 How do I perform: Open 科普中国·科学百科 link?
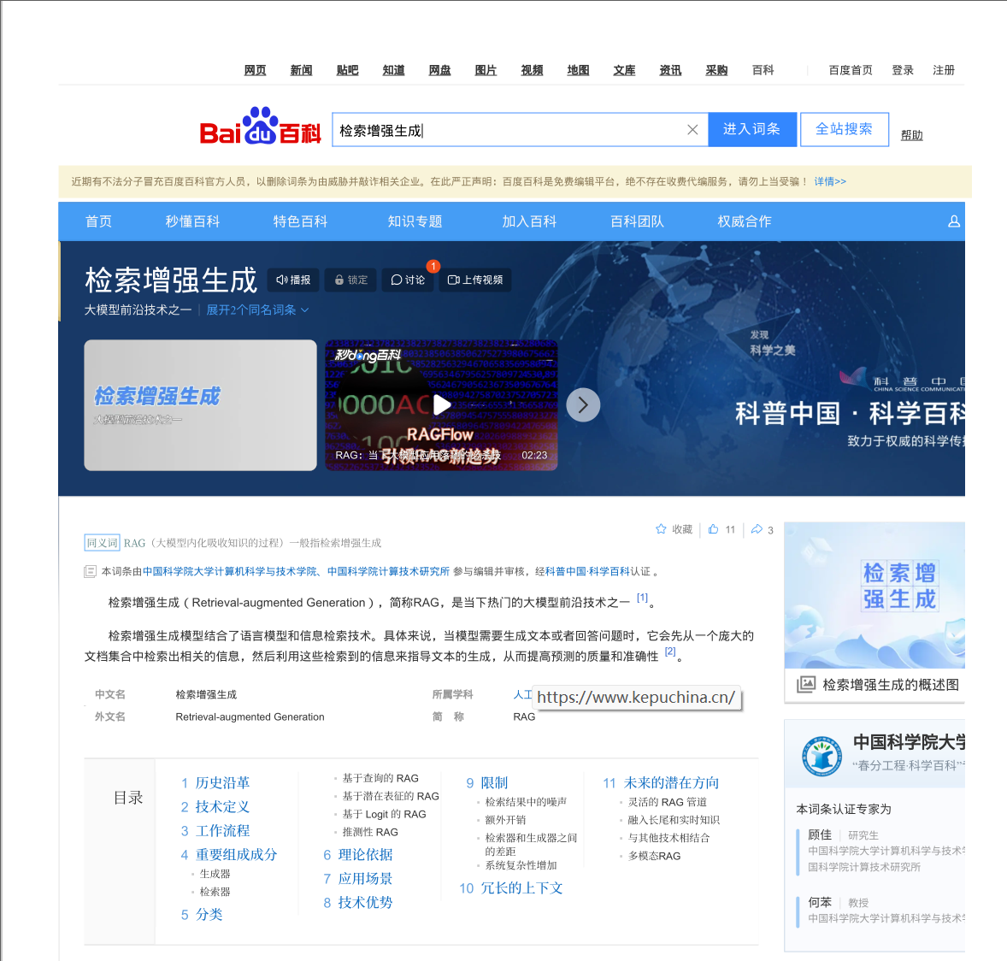pyautogui.click(x=587, y=571)
